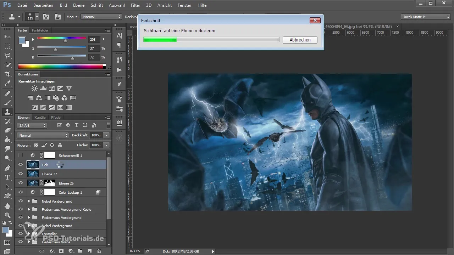Screen dimensions: 454x255
Task: Open the Art layer filter dropdown
Action: [x=32, y=125]
